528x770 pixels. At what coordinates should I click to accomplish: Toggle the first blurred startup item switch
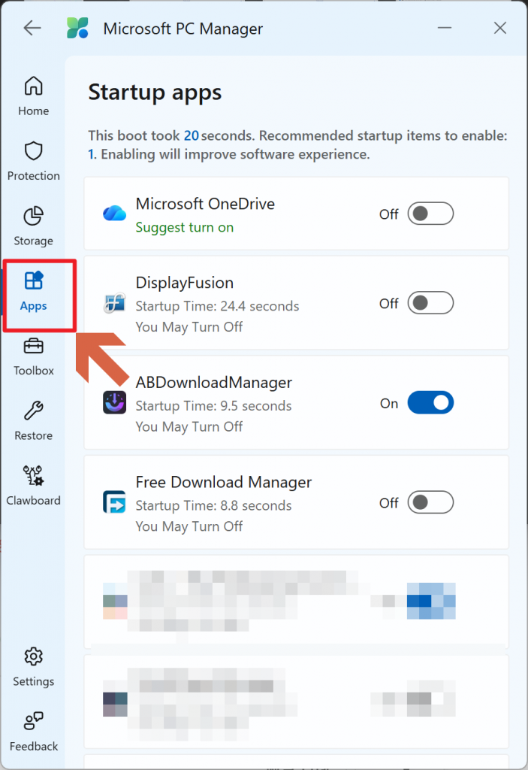click(431, 601)
